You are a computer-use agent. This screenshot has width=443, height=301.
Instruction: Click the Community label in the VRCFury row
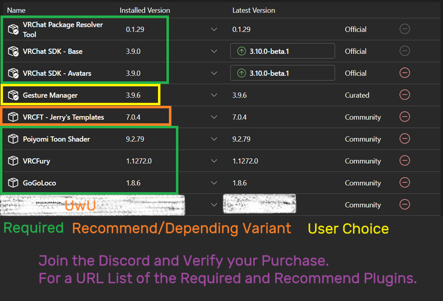coord(363,161)
